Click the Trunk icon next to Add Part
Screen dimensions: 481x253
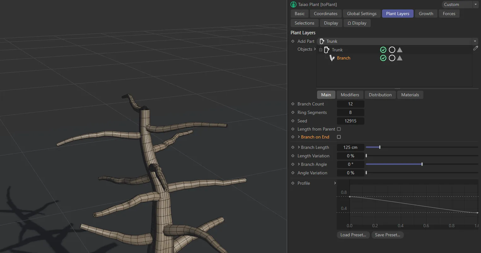322,41
